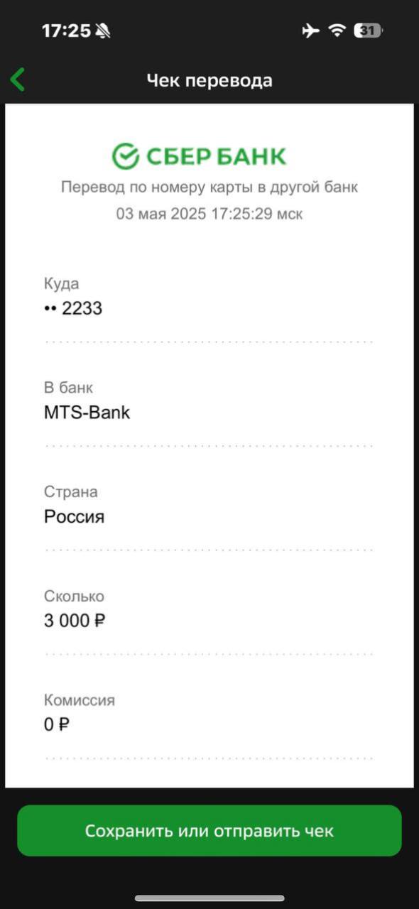Viewport: 419px width, 909px height.
Task: Tap the 0 ₽ commission value
Action: pos(57,725)
